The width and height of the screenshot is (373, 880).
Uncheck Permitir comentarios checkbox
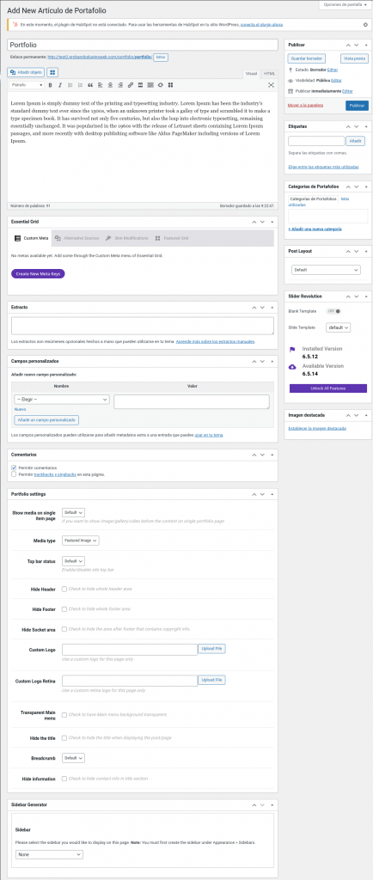tap(14, 467)
